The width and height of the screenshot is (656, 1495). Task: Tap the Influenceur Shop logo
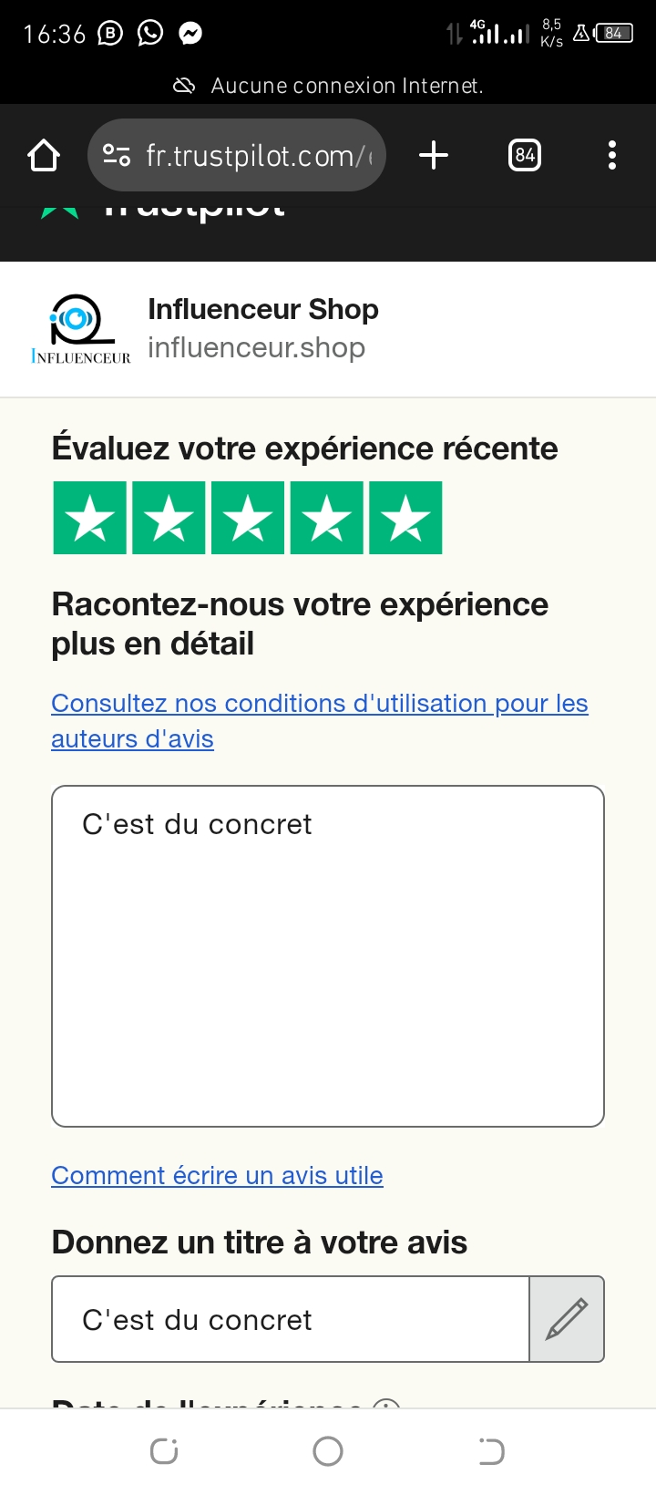pyautogui.click(x=81, y=330)
